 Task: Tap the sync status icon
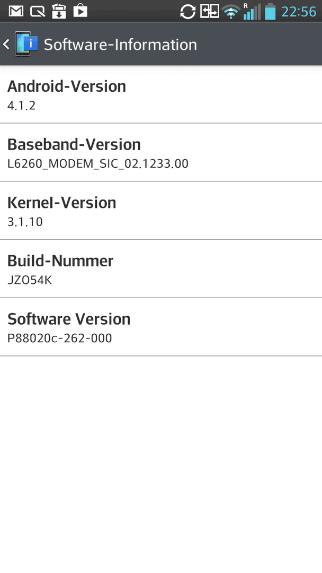point(188,12)
